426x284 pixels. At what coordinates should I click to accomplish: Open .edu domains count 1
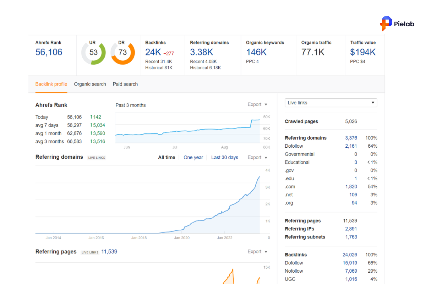click(x=356, y=179)
